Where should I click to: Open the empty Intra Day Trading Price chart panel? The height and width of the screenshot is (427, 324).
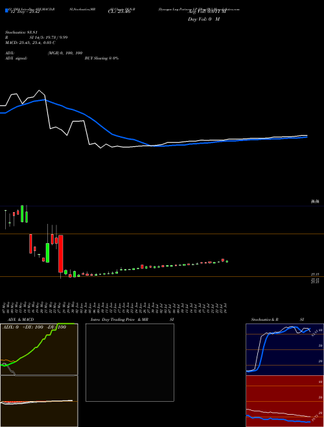click(x=130, y=362)
